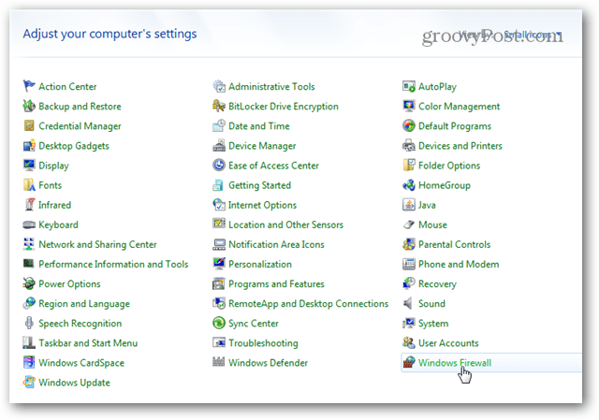Open the Java coffee cup icon
This screenshot has height=420, width=599.
pyautogui.click(x=409, y=205)
